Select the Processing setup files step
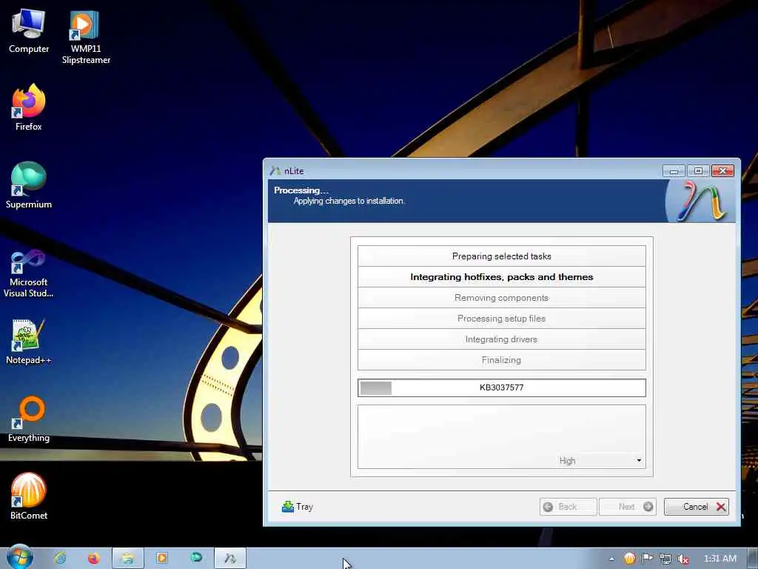Image resolution: width=758 pixels, height=569 pixels. (501, 319)
